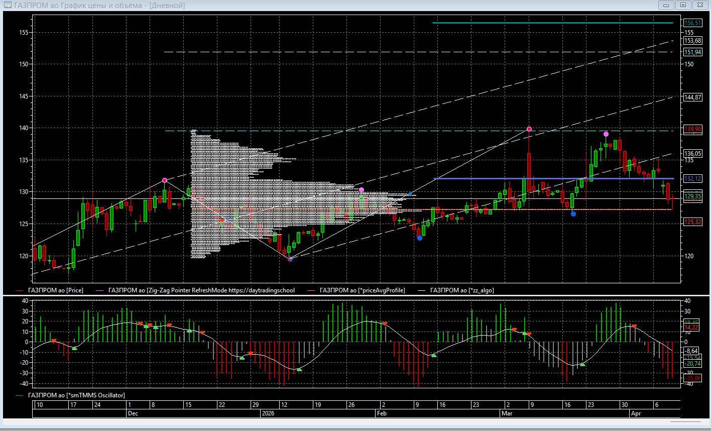Select the [*smTMMS Oscillator] legend label
Screen dimensions: 711x431
pos(76,395)
